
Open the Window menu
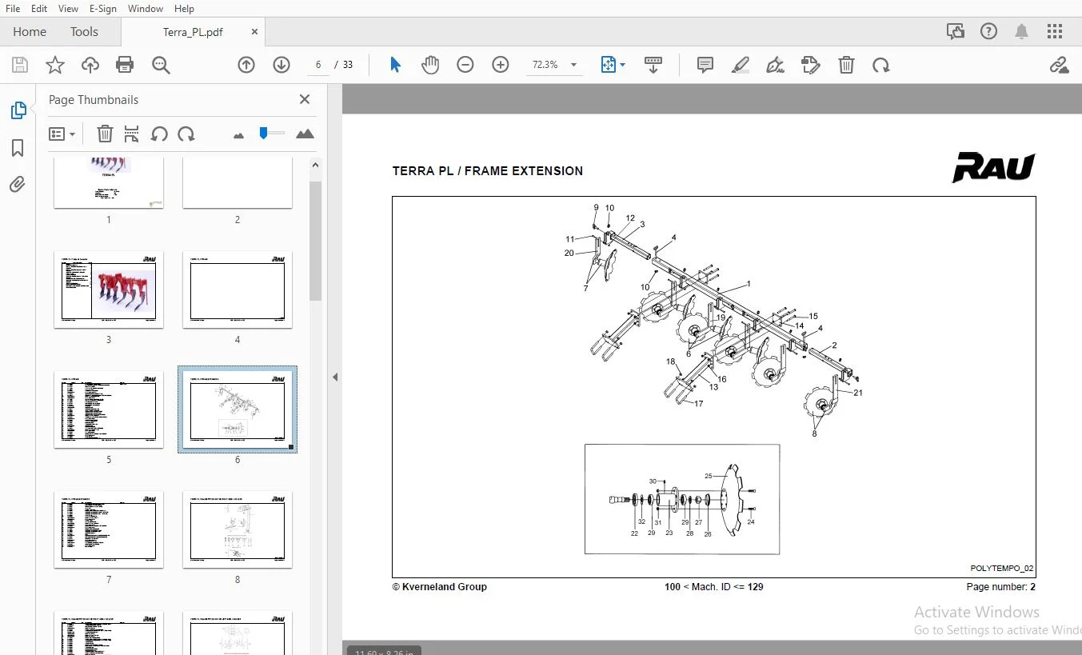(146, 8)
